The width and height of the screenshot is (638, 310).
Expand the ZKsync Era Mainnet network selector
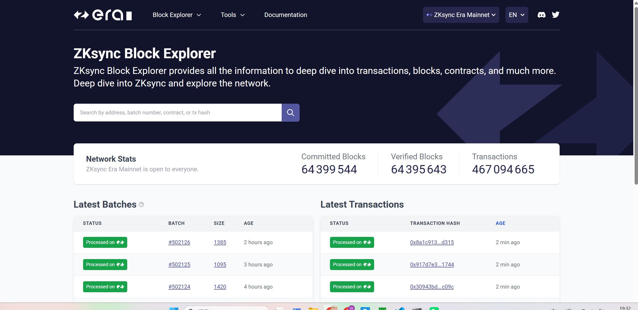[461, 15]
